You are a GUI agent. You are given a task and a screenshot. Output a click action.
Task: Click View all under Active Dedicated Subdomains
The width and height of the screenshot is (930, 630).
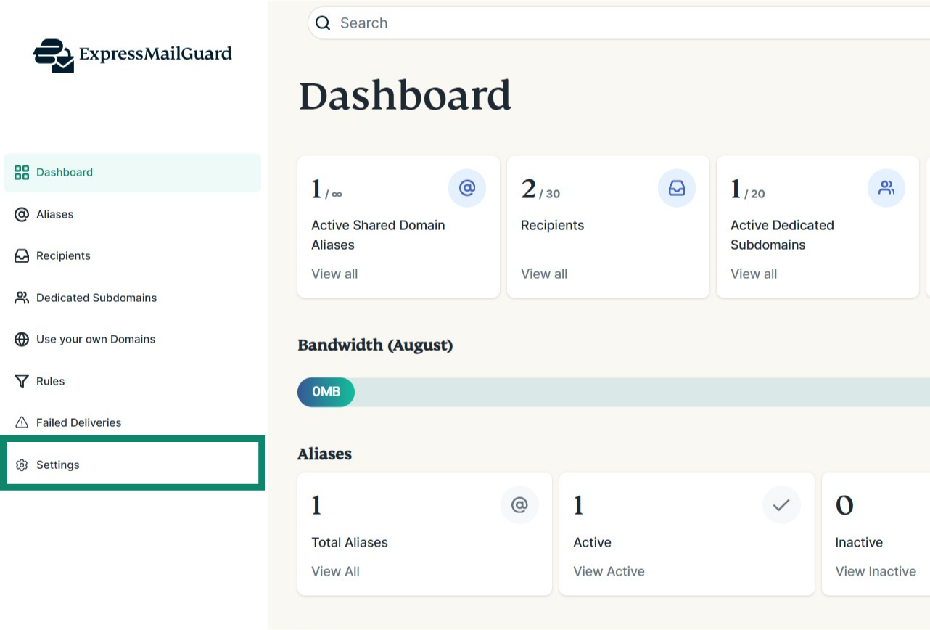[x=754, y=274]
